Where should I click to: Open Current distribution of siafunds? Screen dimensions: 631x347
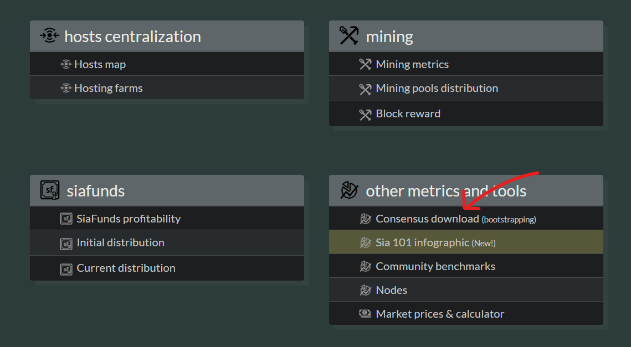click(167, 268)
